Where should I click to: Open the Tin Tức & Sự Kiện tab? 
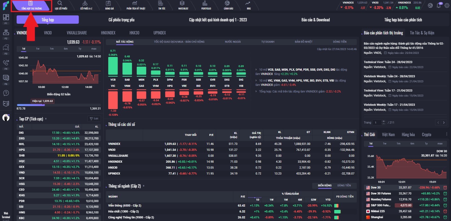coord(422,33)
